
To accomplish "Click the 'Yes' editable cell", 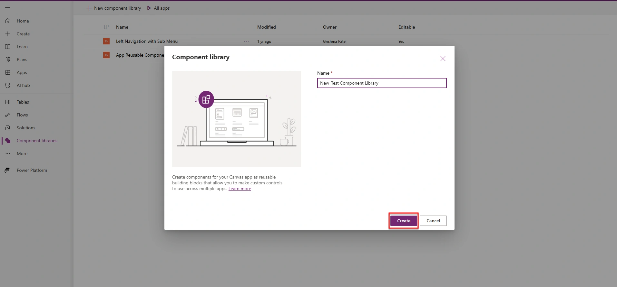I will [x=401, y=42].
